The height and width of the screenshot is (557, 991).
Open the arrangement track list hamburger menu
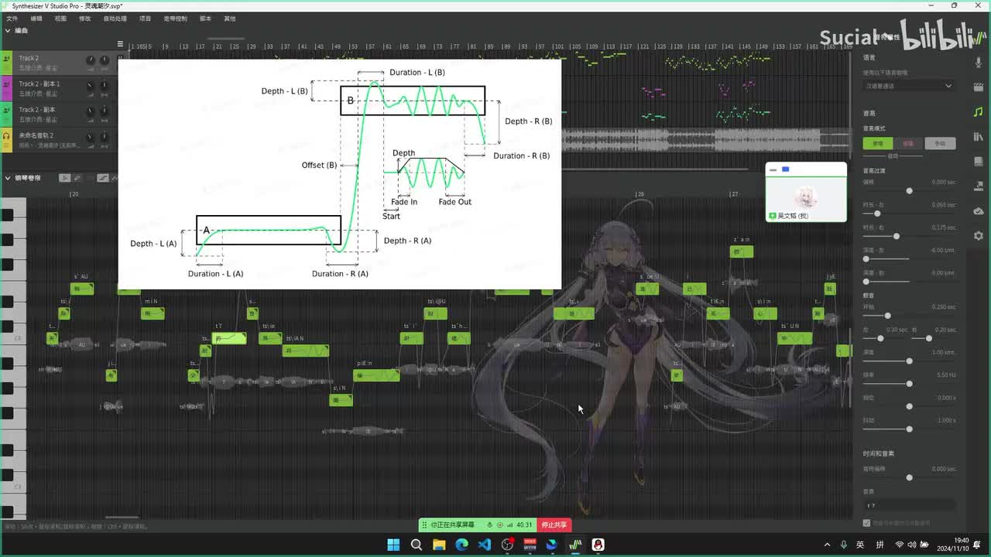120,43
